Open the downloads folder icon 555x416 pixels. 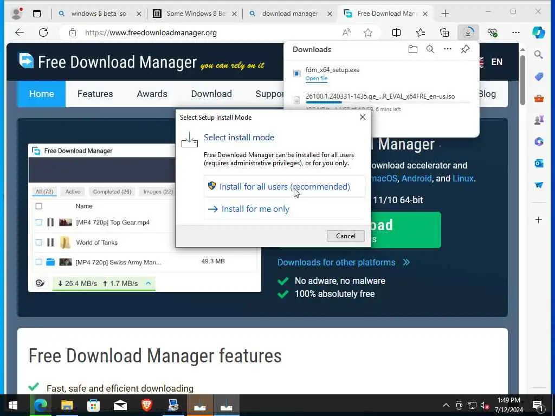(412, 49)
